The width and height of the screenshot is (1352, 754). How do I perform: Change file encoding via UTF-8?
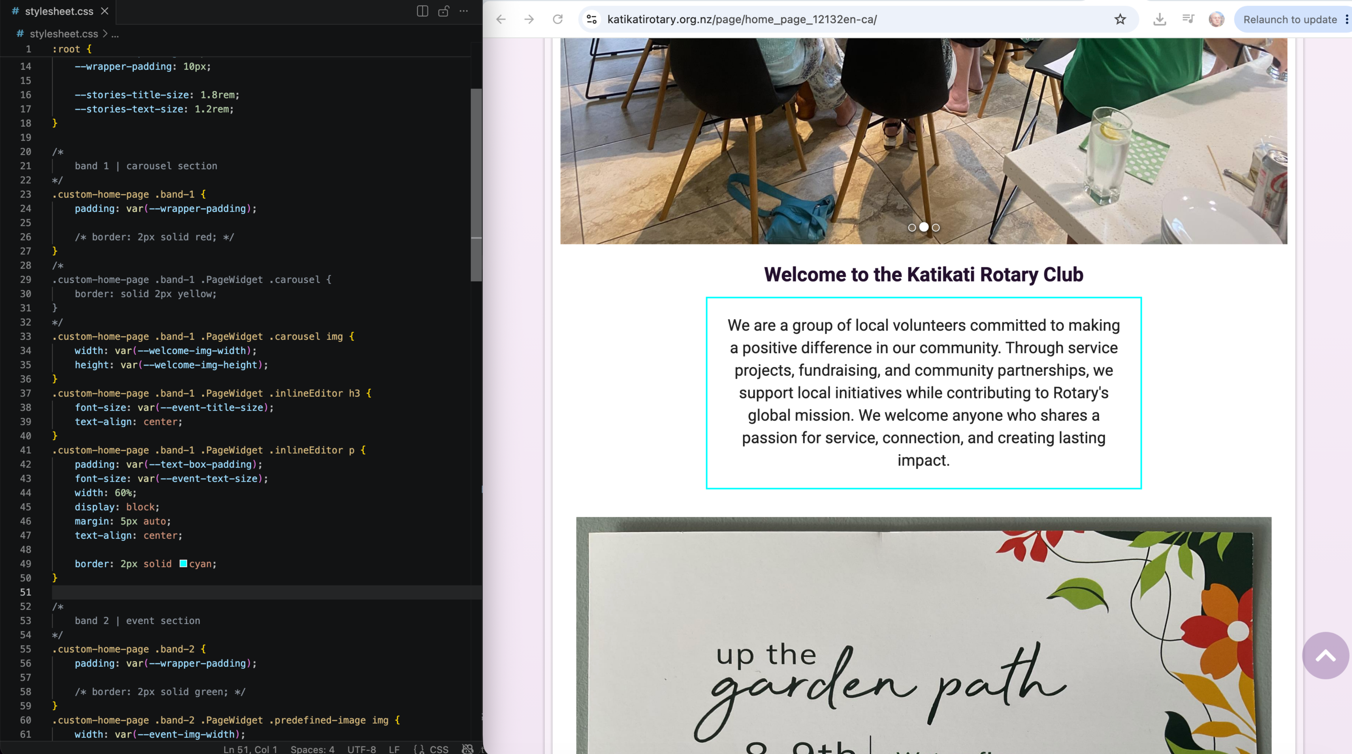click(362, 749)
